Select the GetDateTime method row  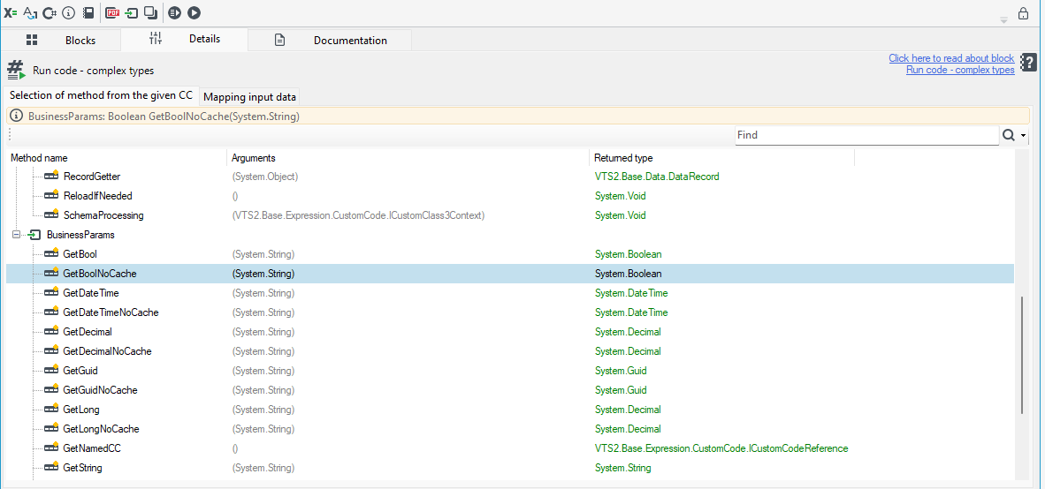pyautogui.click(x=510, y=293)
